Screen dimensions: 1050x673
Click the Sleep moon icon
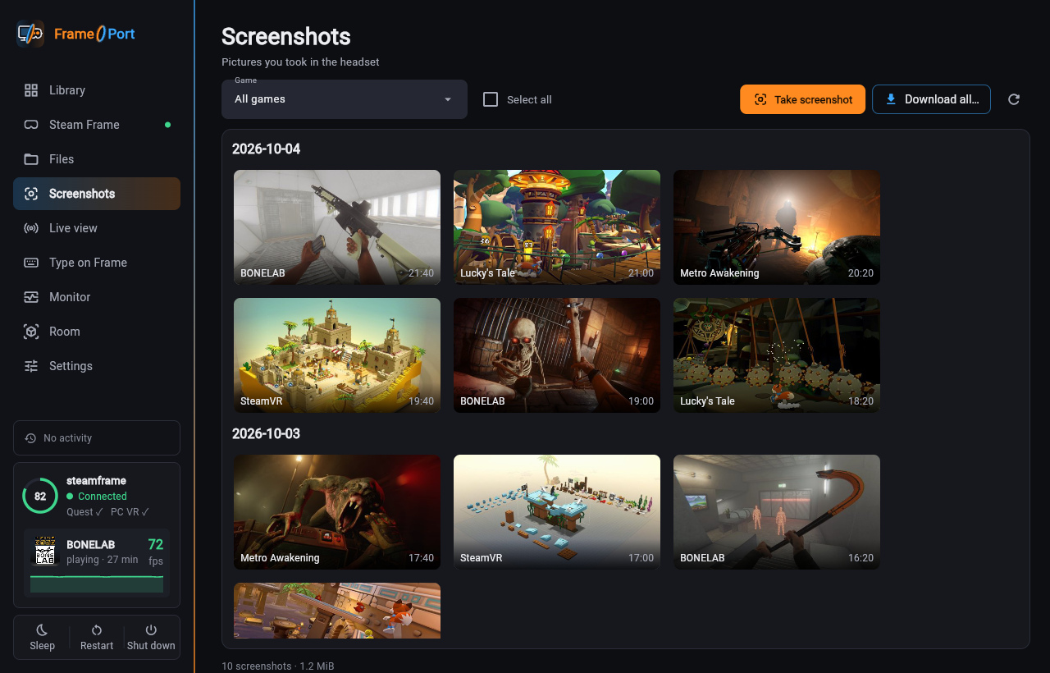click(43, 630)
